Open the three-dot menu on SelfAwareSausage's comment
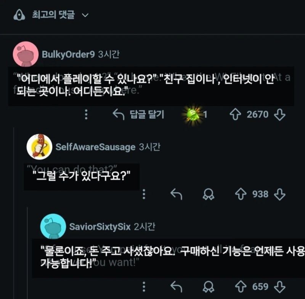Image resolution: width=305 pixels, height=299 pixels. [144, 194]
